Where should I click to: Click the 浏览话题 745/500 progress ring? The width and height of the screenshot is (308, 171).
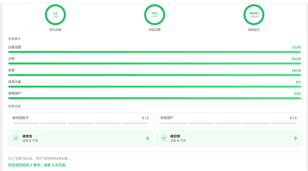pos(154,15)
